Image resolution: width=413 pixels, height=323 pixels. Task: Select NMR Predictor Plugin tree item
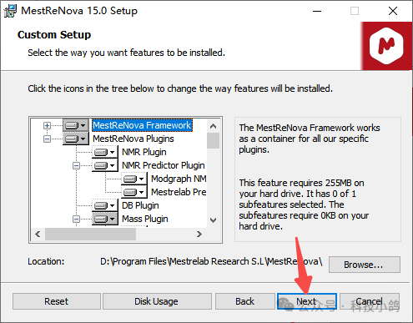(x=164, y=165)
